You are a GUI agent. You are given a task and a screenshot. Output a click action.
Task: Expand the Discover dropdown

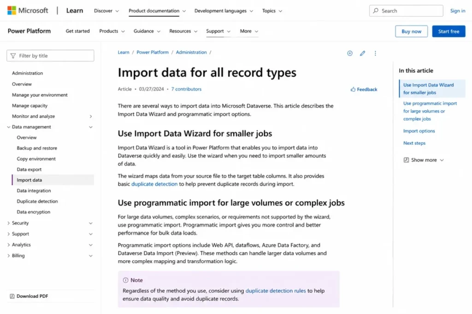(x=106, y=11)
